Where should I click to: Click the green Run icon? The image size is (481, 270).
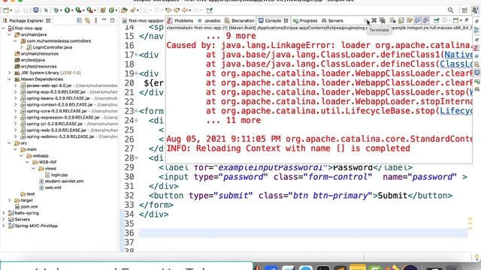pyautogui.click(x=67, y=10)
